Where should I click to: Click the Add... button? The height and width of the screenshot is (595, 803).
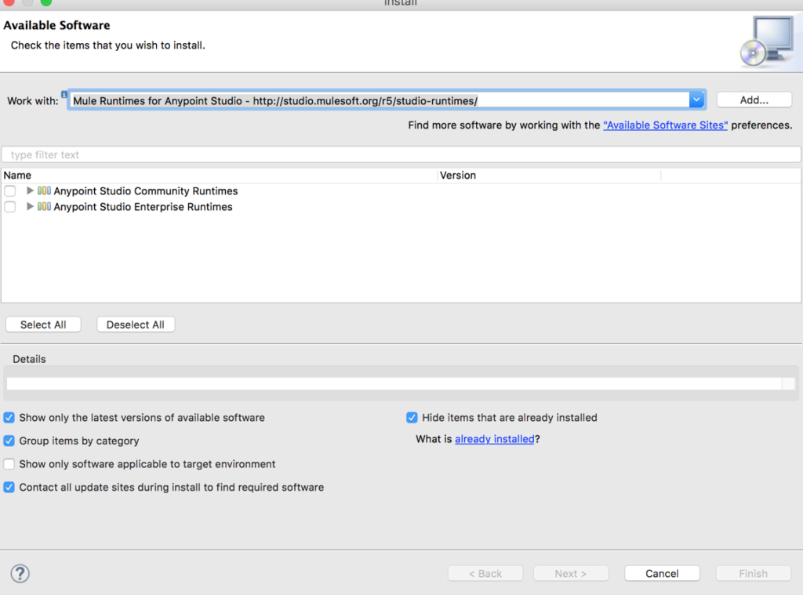[x=754, y=100]
